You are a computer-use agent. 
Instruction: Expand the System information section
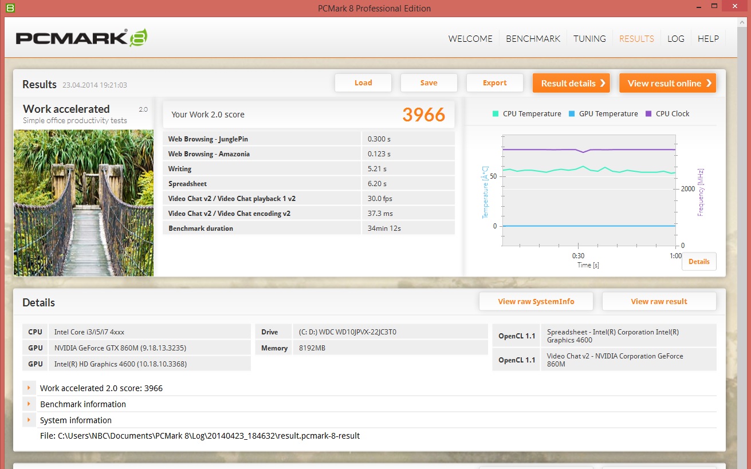[28, 420]
